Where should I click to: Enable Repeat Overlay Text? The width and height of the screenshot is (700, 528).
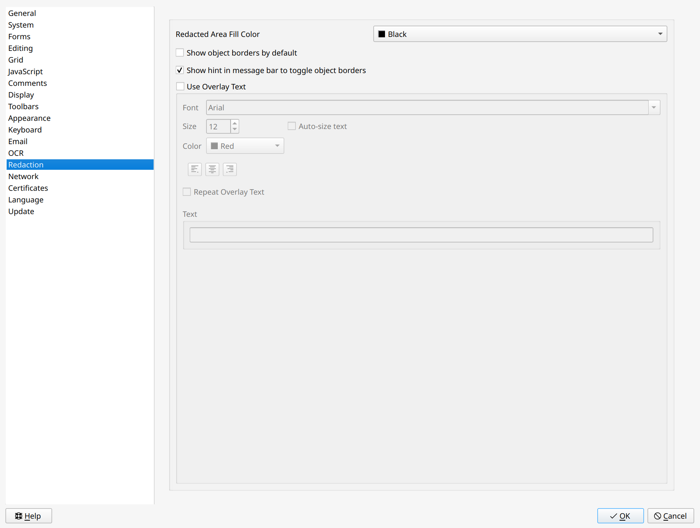[x=187, y=192]
